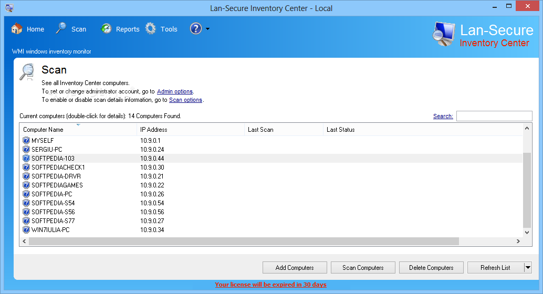Click the vertical scrollbar thumb
Image resolution: width=543 pixels, height=294 pixels.
pyautogui.click(x=527, y=190)
